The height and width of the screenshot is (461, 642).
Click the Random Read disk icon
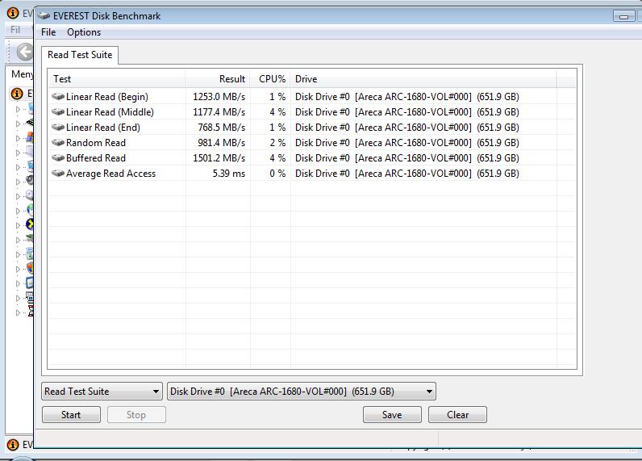[58, 143]
